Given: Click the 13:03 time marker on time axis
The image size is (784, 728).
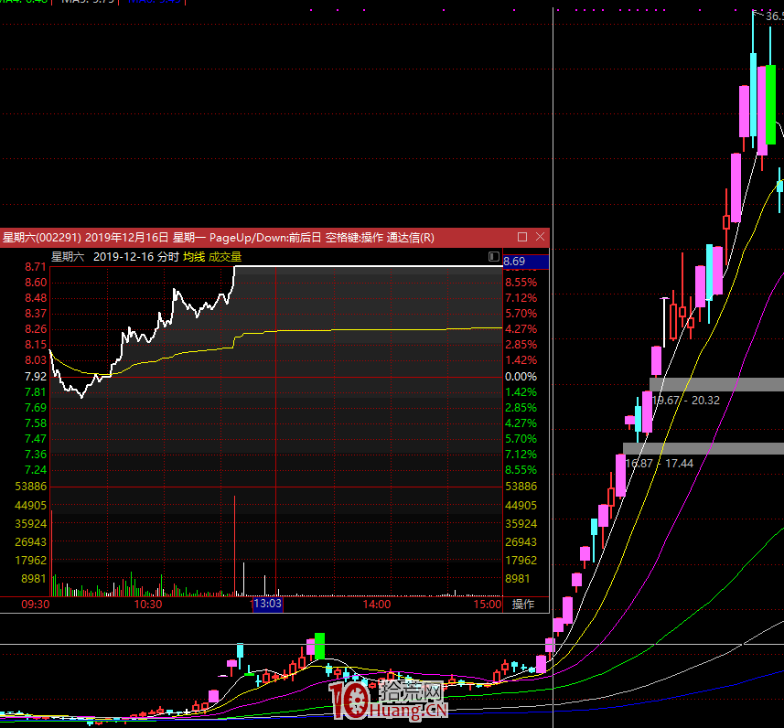Looking at the screenshot, I should coord(268,605).
